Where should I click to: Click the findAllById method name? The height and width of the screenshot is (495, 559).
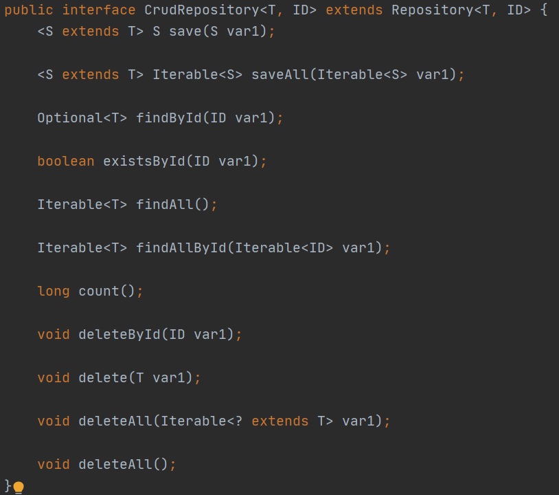(181, 247)
